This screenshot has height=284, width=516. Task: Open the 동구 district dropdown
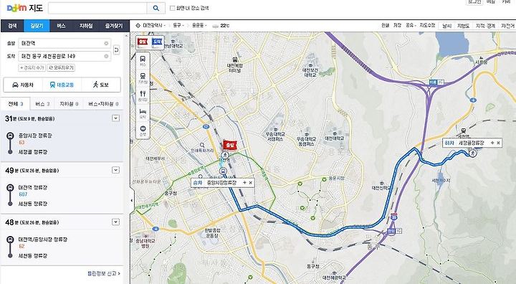click(x=178, y=25)
